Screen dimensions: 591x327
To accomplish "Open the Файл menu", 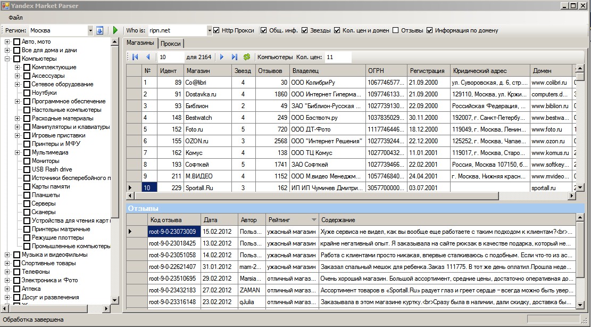I will 15,18.
